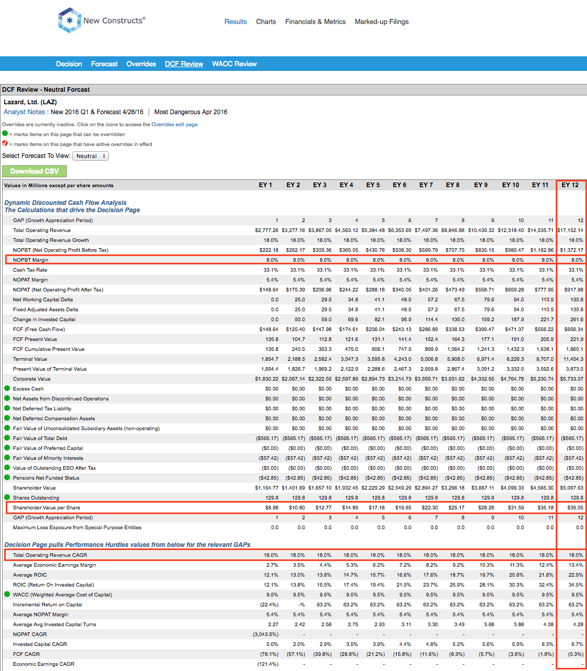Click red legend icon for active overrides
The width and height of the screenshot is (587, 671).
5,143
